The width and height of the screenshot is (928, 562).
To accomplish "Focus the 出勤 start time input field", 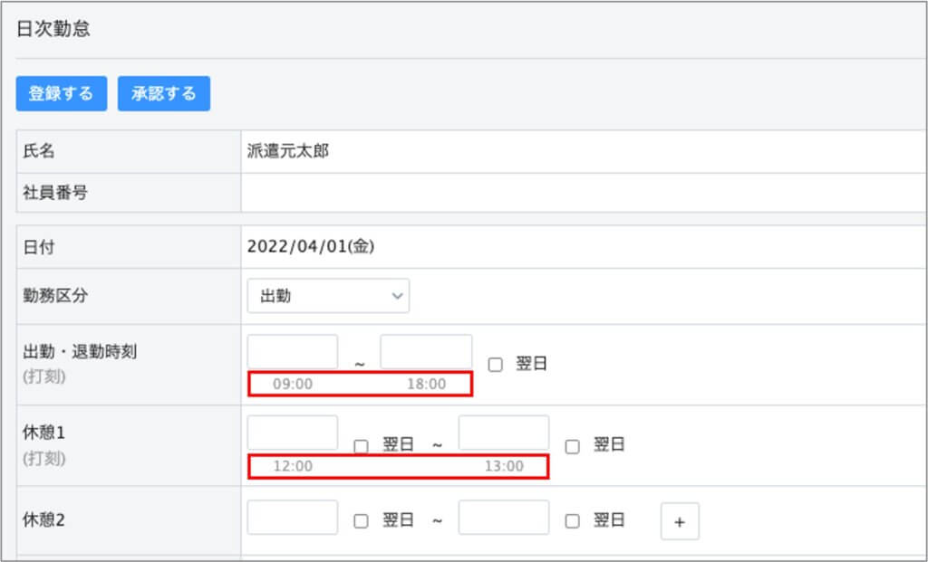I will [293, 351].
